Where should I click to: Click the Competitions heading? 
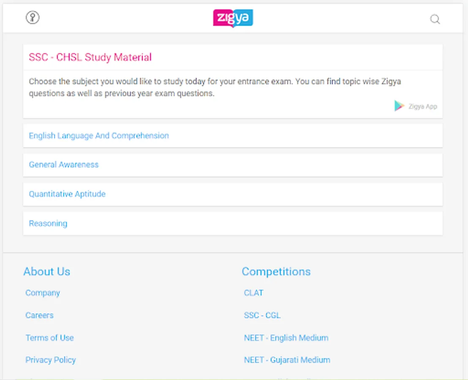[x=276, y=271]
